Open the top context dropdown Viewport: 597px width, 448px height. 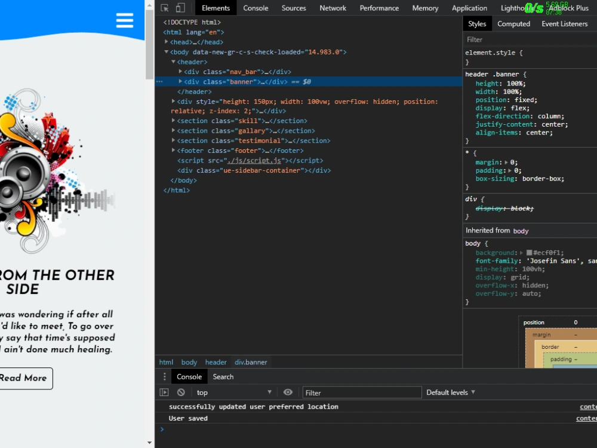[x=234, y=392]
